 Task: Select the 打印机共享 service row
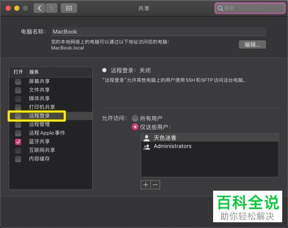(x=51, y=107)
